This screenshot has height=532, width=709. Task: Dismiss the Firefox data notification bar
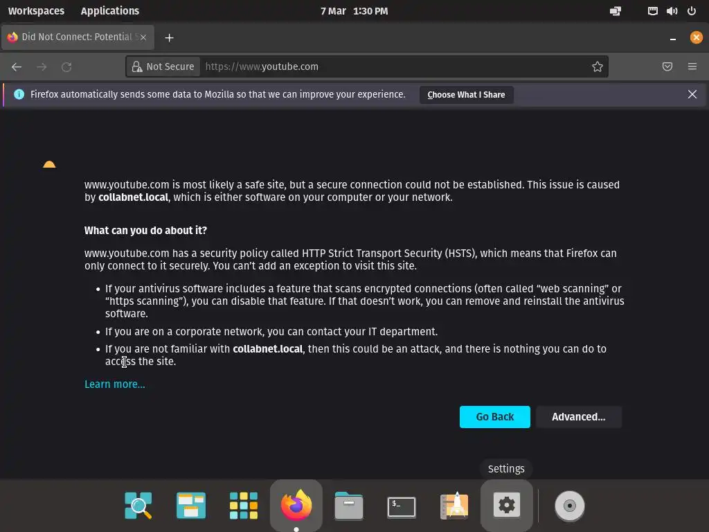tap(692, 94)
